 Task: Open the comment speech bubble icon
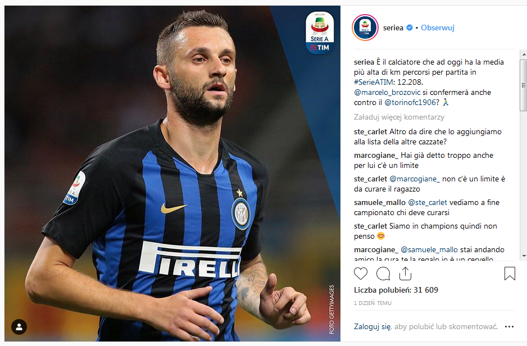point(383,274)
